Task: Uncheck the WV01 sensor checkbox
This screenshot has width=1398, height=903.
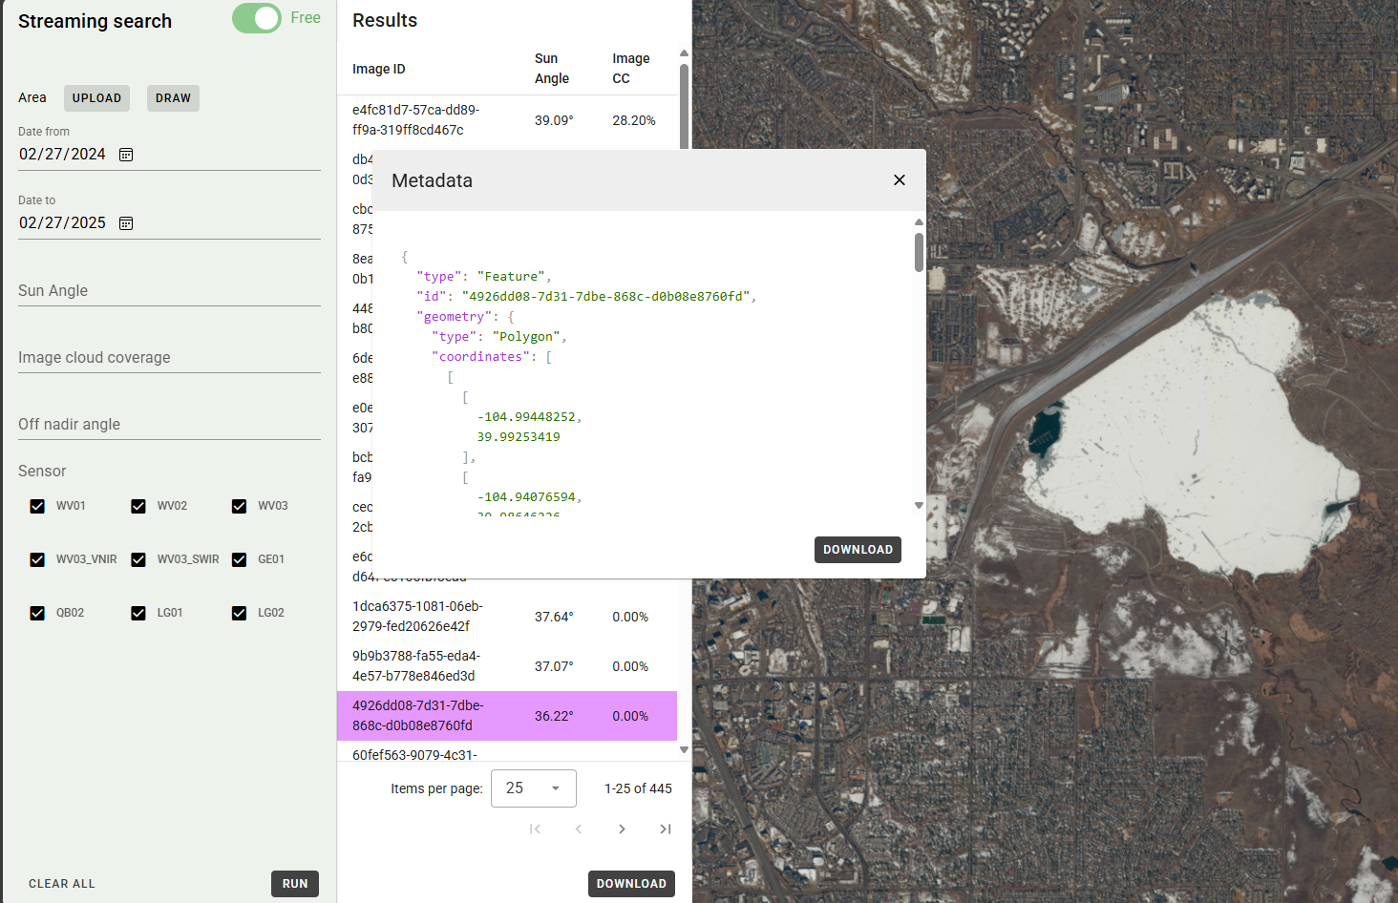Action: 37,506
